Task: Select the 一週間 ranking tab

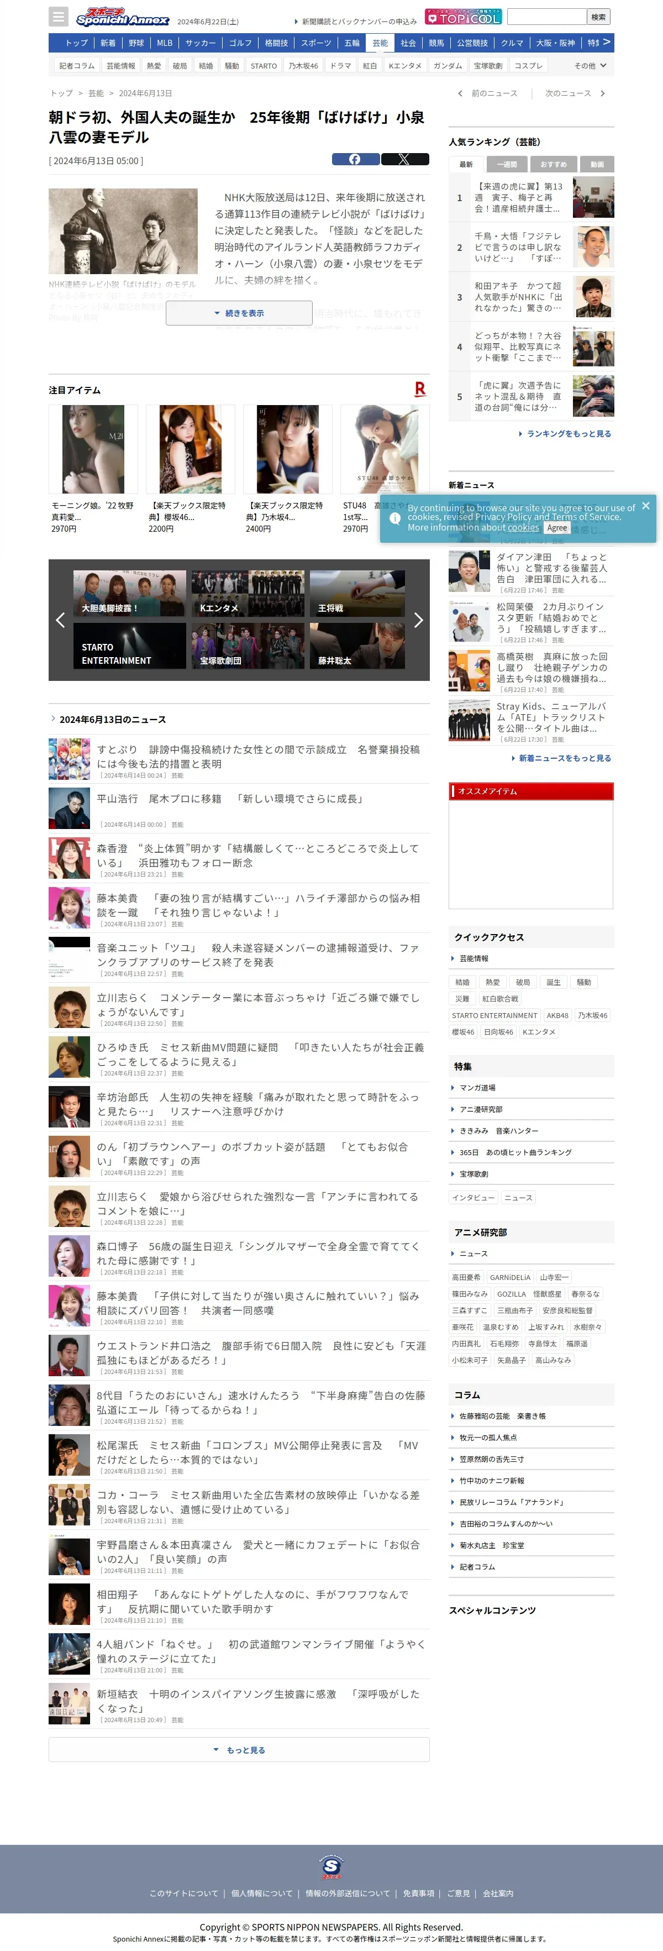Action: pyautogui.click(x=507, y=164)
